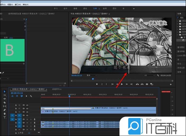Select the Pen tool in the toolbox
Screen dimensions: 186x136
point(5,110)
